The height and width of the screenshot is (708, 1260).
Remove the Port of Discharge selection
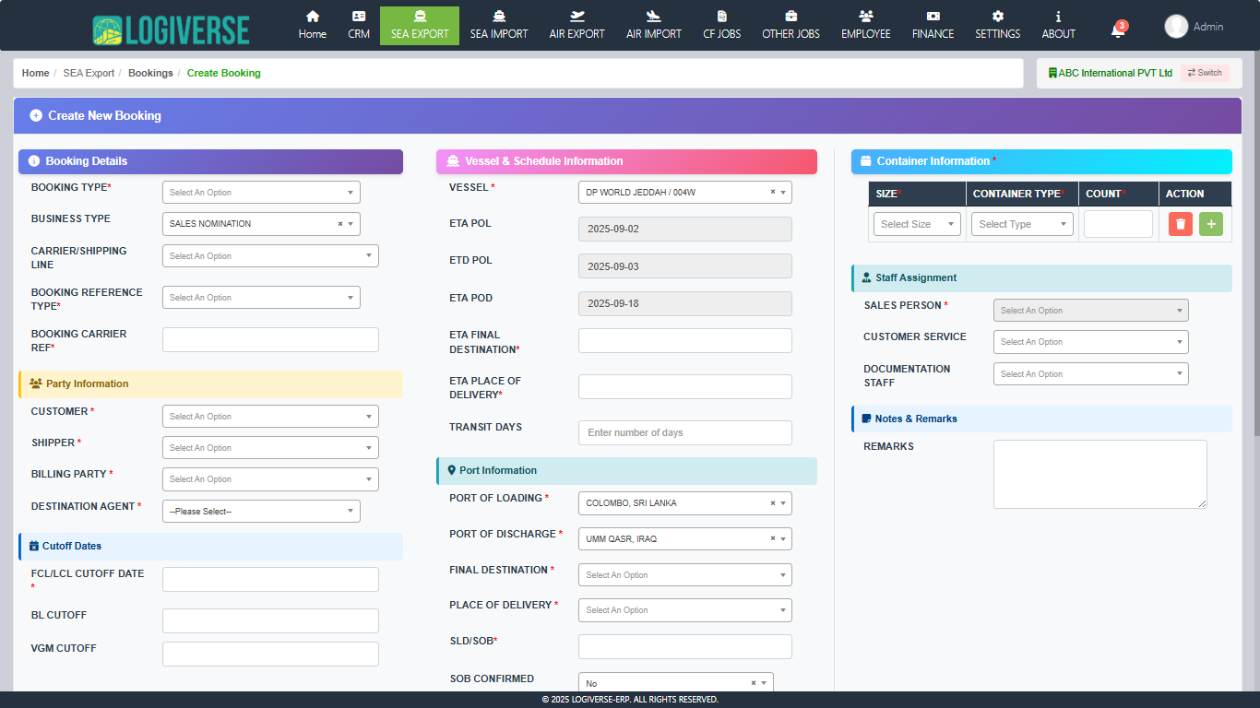(x=773, y=539)
